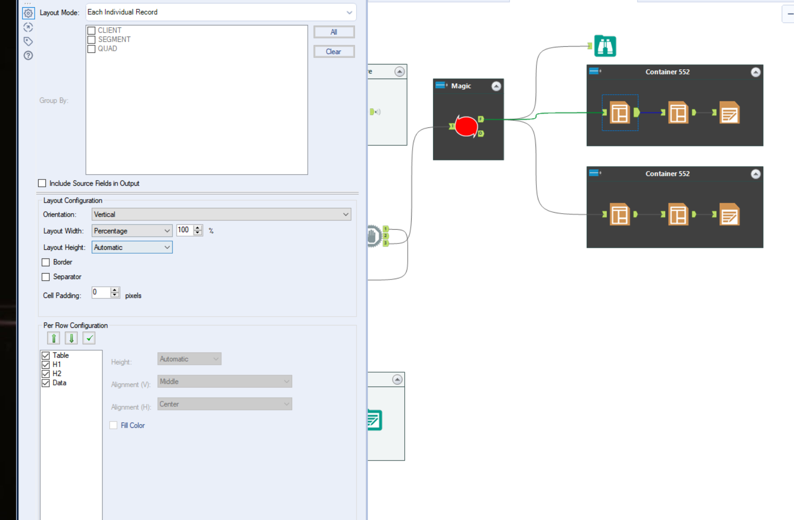
Task: Increase Cell Padding with the up stepper
Action: click(x=114, y=290)
